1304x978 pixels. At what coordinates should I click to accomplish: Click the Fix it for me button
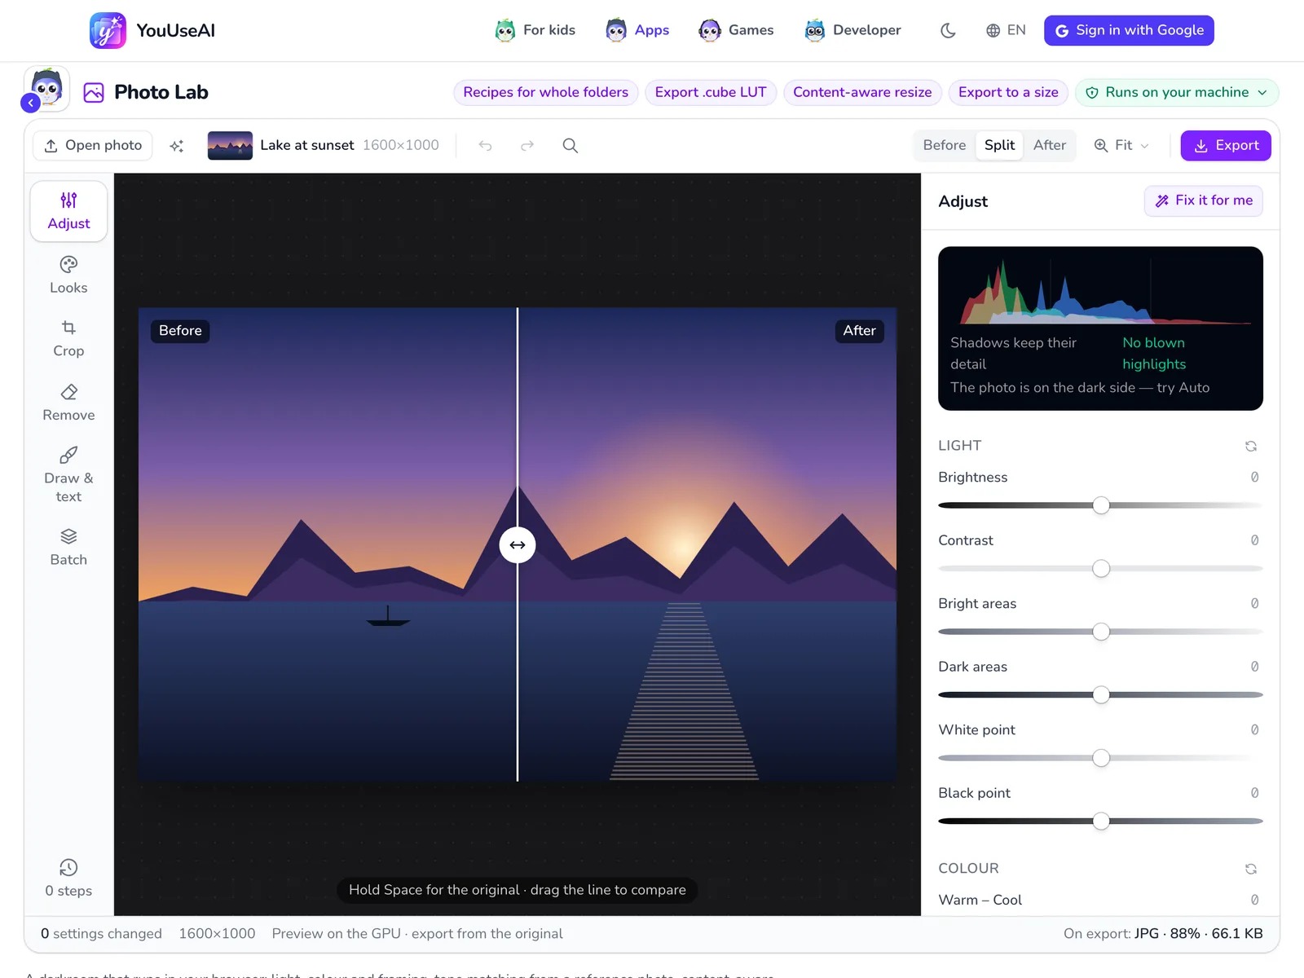pos(1204,200)
